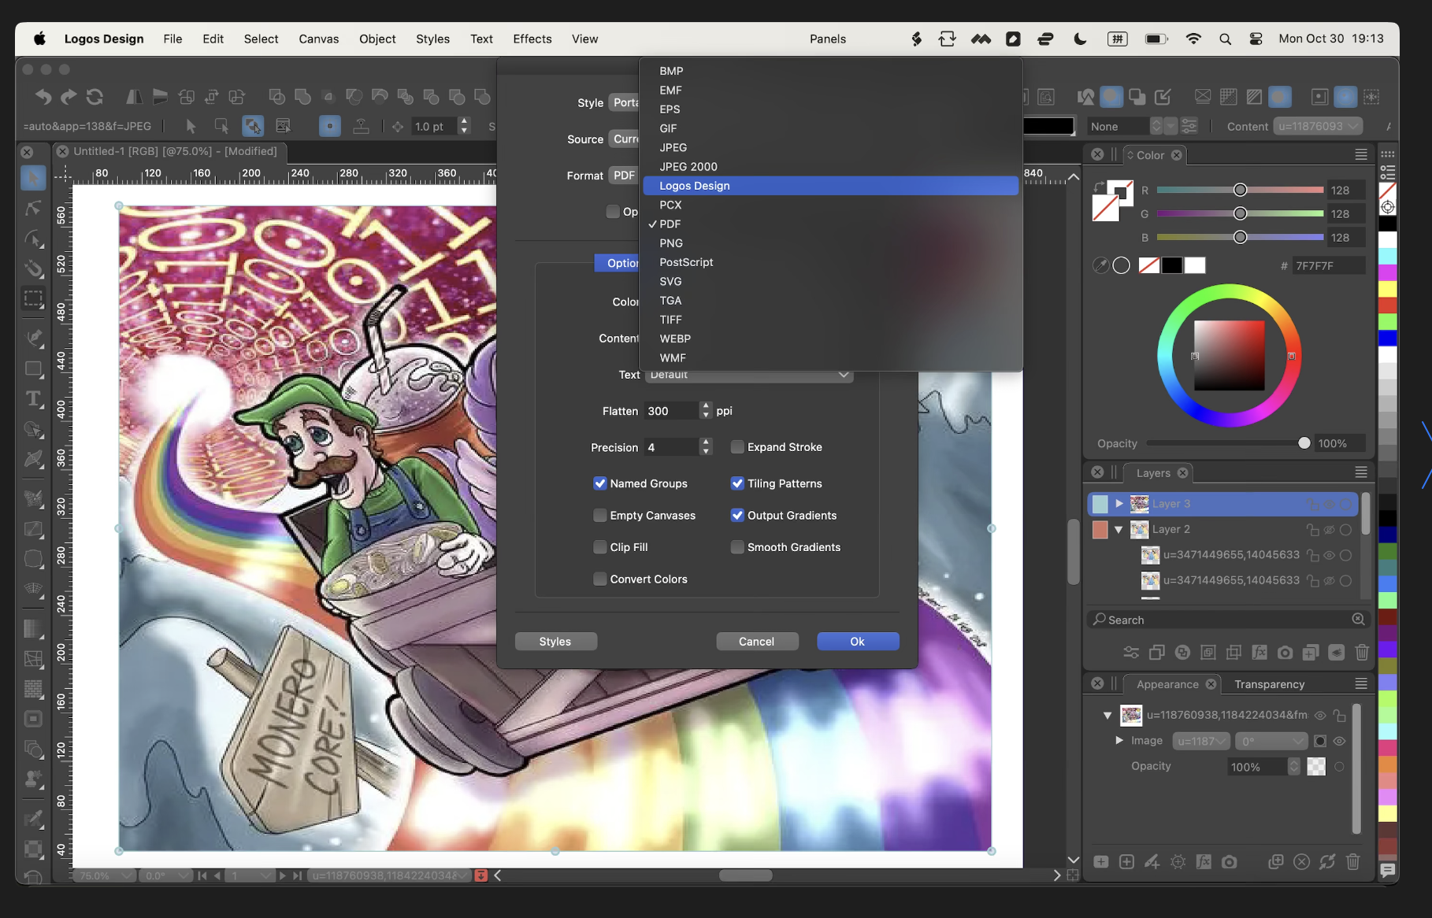The width and height of the screenshot is (1432, 918).
Task: Click the Opacity slider handle in the Color panel
Action: tap(1304, 443)
